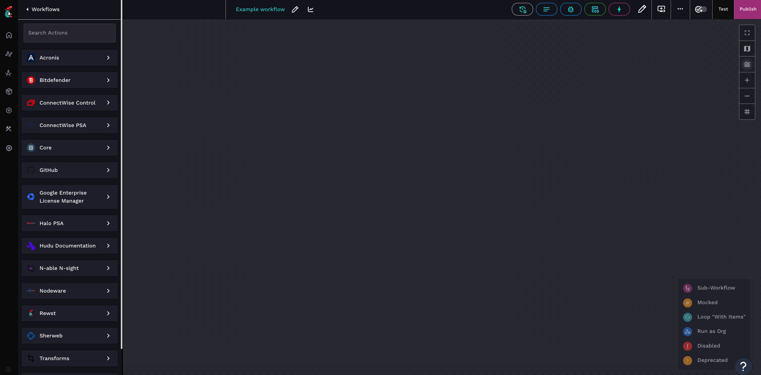This screenshot has width=761, height=375.
Task: Toggle the check-plus switch in toolbar
Action: [x=701, y=9]
